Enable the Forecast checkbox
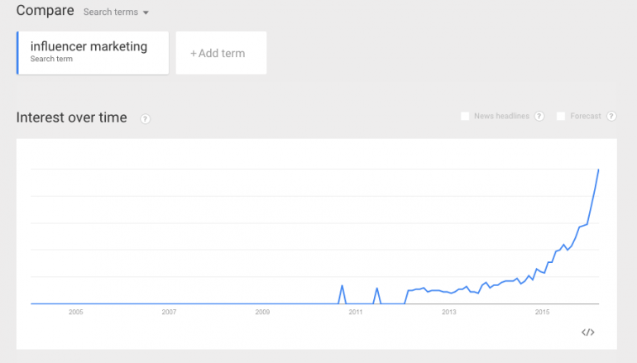The width and height of the screenshot is (637, 363). tap(561, 116)
